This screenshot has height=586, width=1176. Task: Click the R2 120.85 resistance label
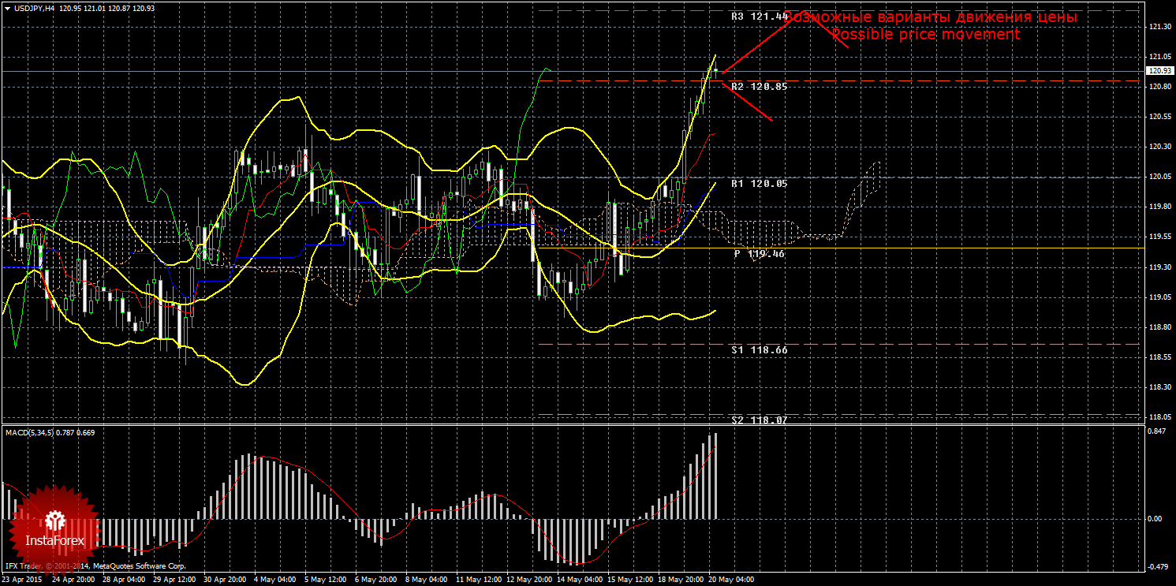pyautogui.click(x=759, y=86)
